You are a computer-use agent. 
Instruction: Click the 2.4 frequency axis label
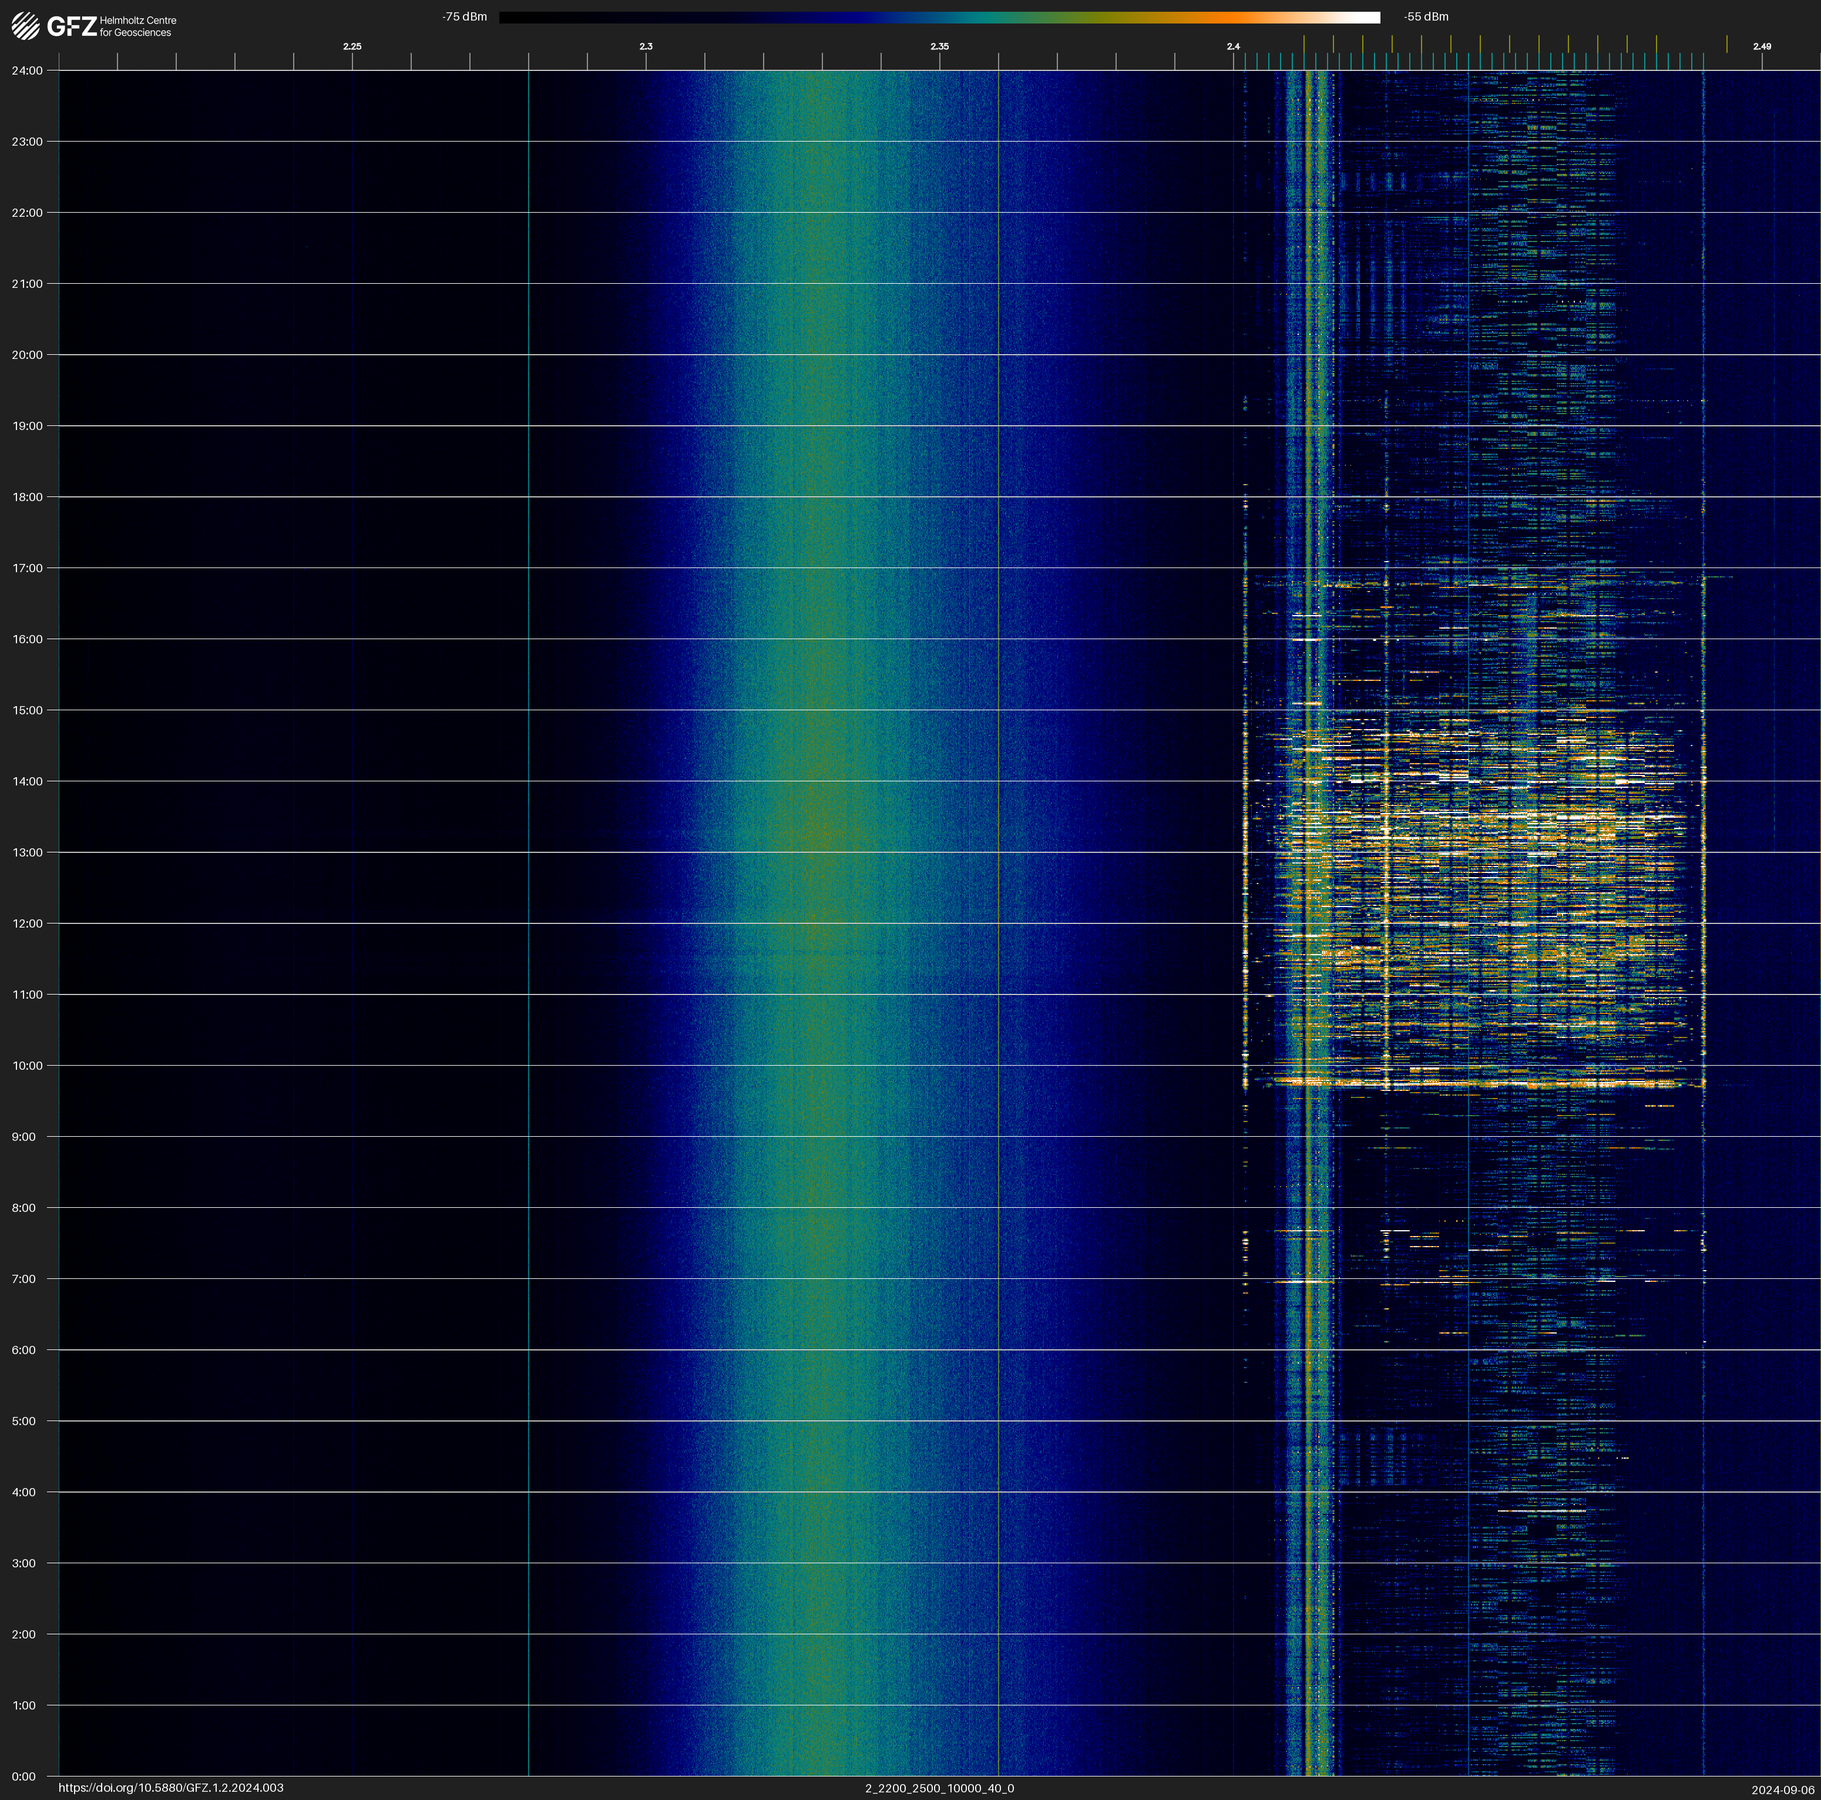pyautogui.click(x=1233, y=46)
